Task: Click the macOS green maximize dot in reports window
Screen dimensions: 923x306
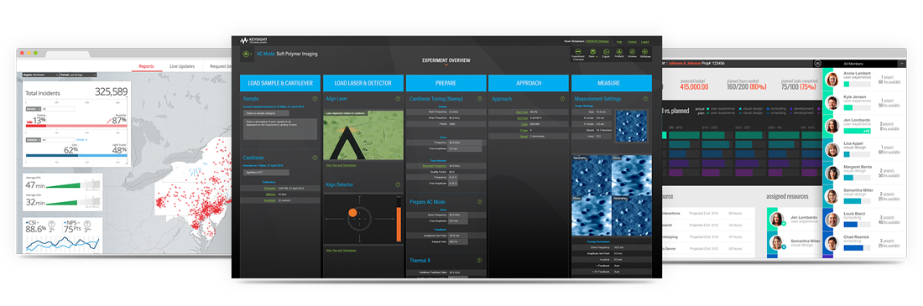Action: 35,53
